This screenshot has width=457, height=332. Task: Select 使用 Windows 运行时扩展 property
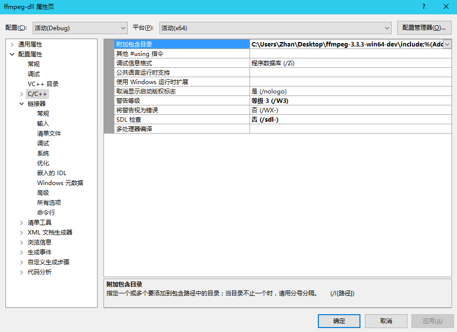click(x=182, y=82)
